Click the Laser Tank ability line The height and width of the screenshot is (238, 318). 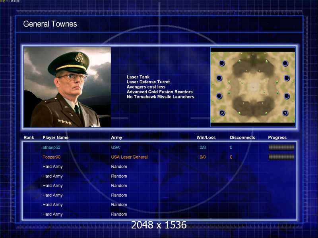[x=138, y=77]
